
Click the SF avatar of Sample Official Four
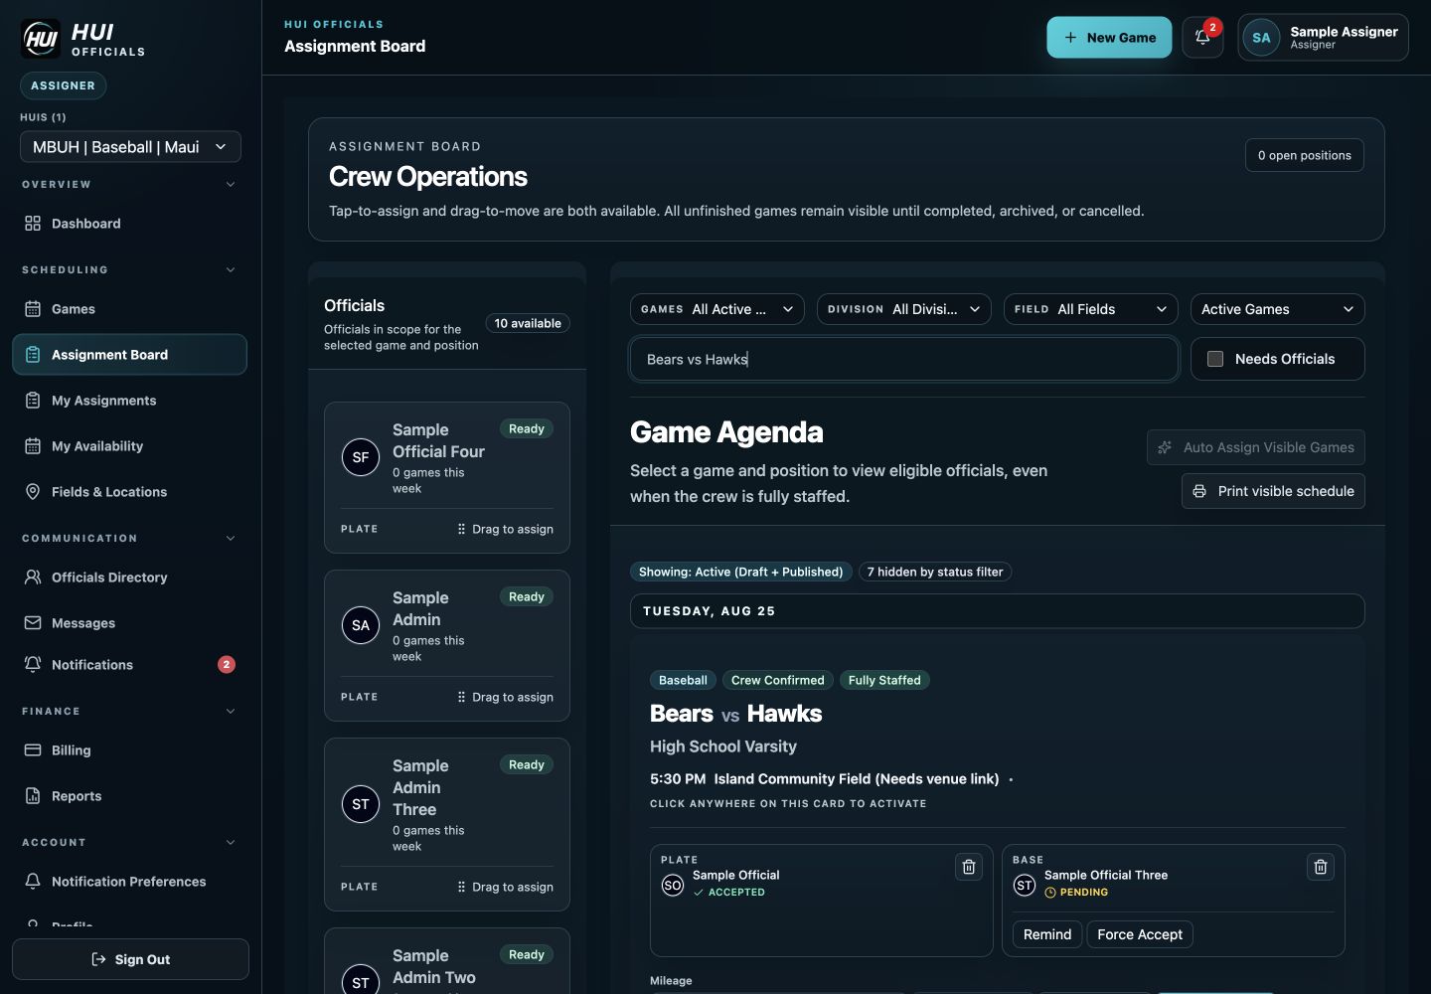pyautogui.click(x=361, y=457)
